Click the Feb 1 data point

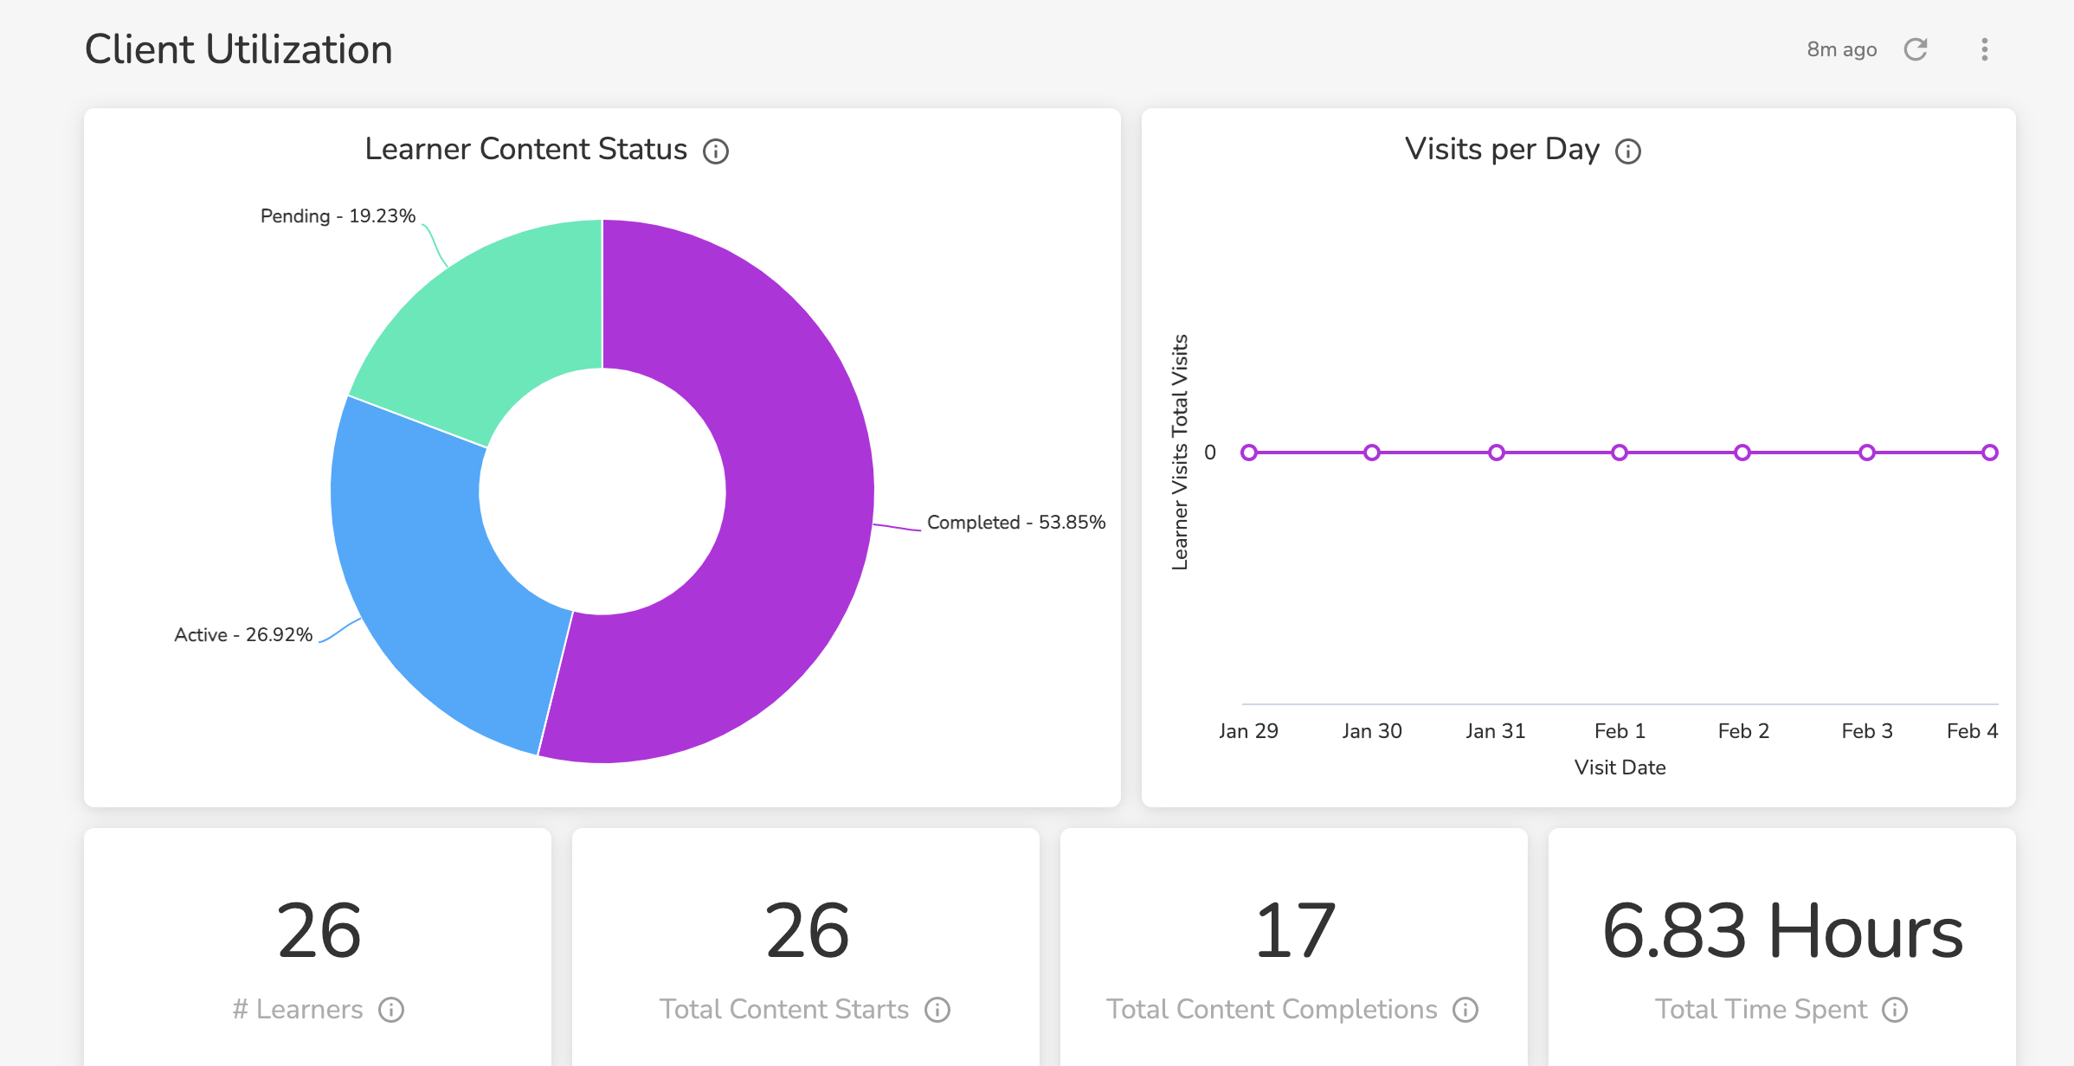(x=1620, y=453)
